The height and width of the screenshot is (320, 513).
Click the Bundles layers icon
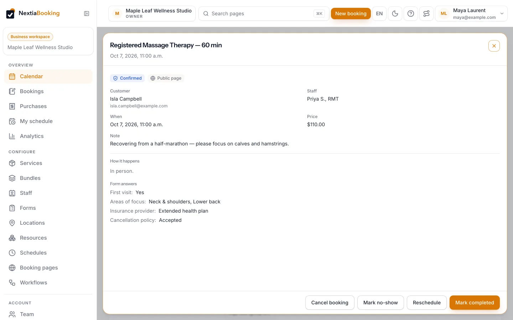point(12,178)
